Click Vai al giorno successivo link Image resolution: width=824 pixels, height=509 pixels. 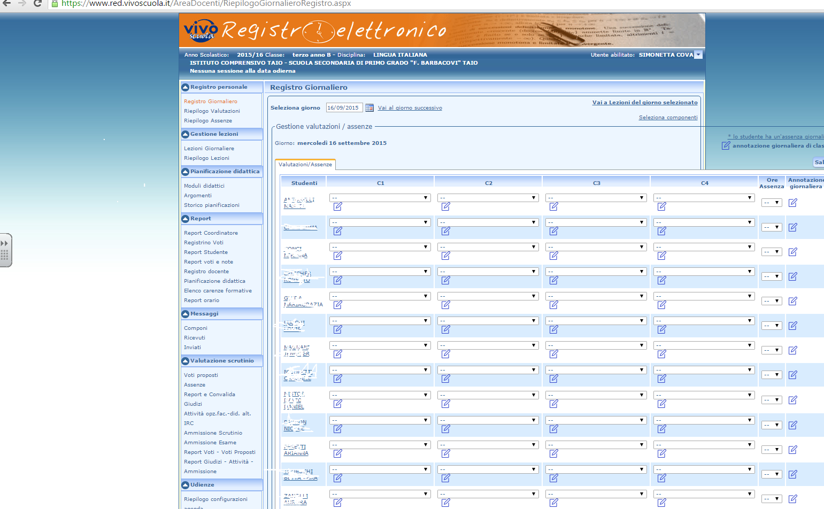tap(410, 108)
